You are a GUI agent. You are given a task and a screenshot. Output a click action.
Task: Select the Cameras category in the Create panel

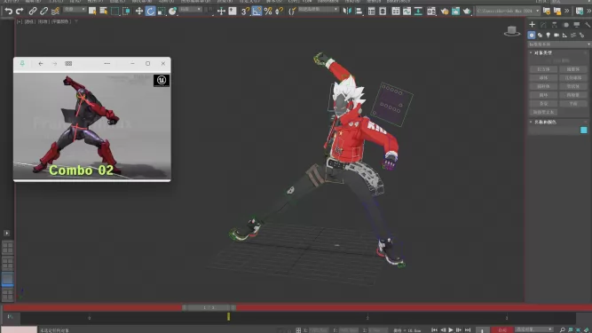pos(556,36)
